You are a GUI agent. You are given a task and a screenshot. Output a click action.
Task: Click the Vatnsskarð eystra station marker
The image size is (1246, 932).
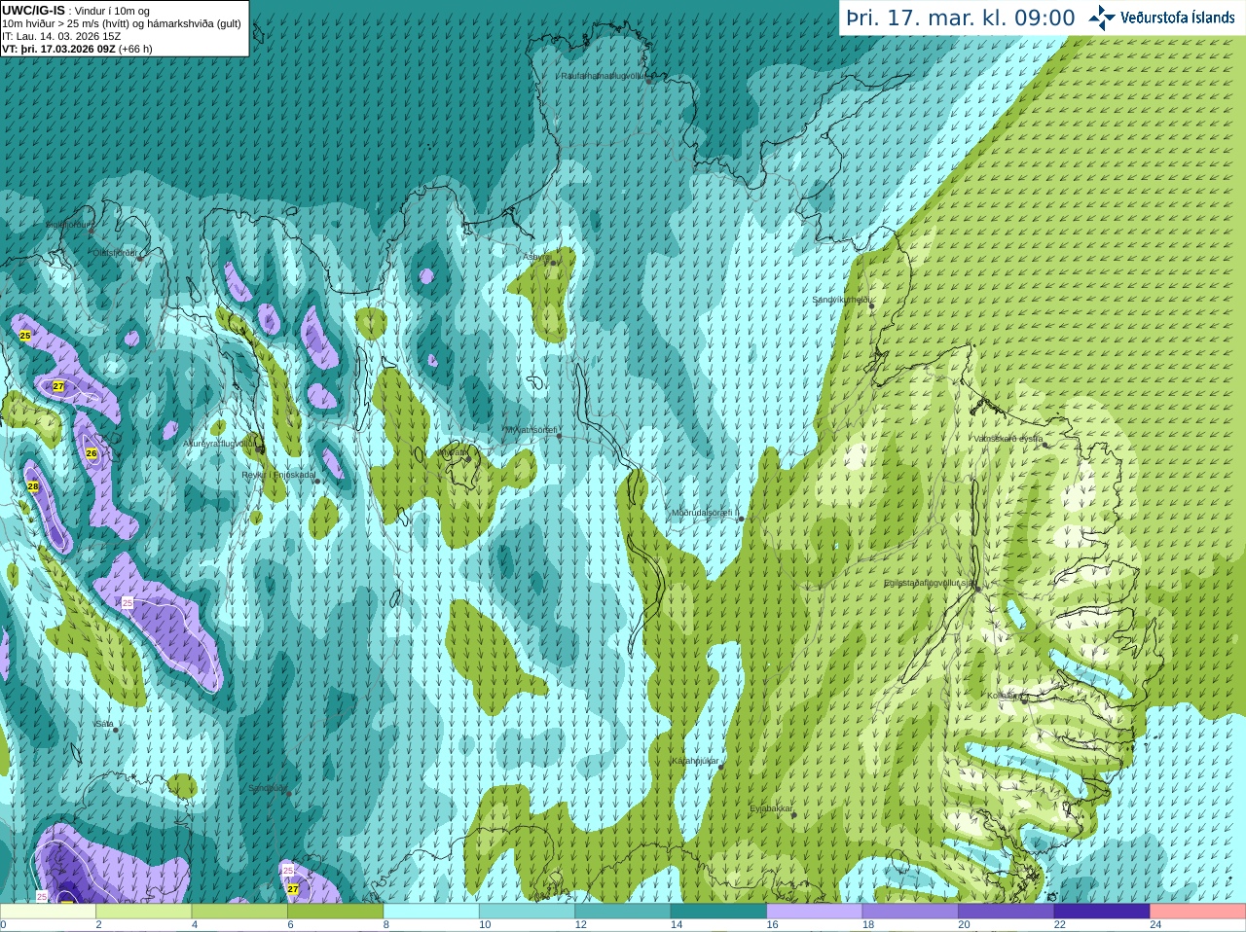(x=1046, y=445)
